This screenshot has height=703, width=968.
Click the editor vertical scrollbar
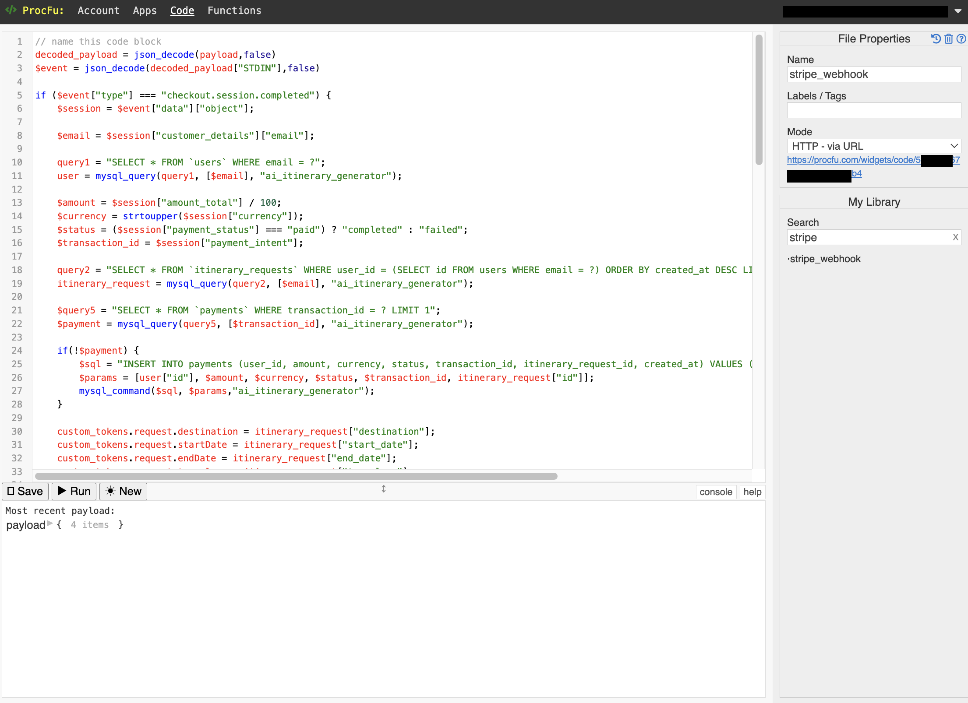click(759, 100)
